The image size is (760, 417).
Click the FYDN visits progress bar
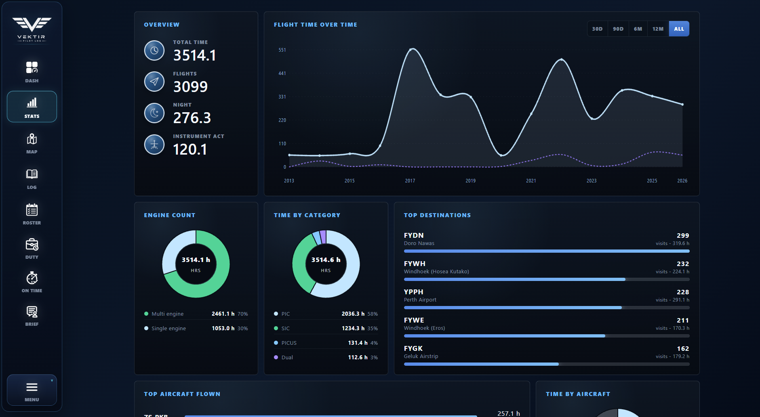(547, 251)
